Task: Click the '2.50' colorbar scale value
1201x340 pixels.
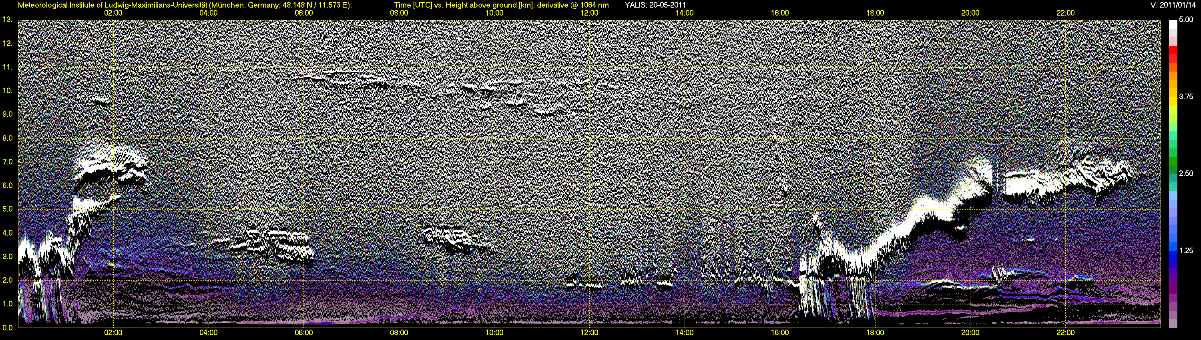Action: click(x=1186, y=173)
